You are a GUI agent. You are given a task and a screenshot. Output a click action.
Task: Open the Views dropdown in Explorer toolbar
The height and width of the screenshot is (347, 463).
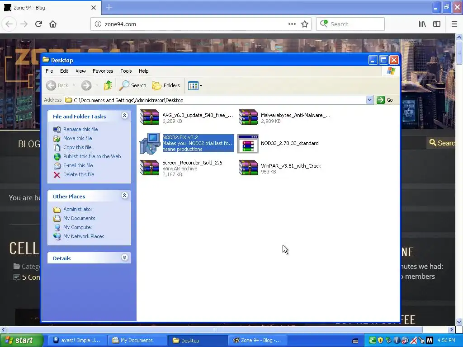[x=195, y=85]
